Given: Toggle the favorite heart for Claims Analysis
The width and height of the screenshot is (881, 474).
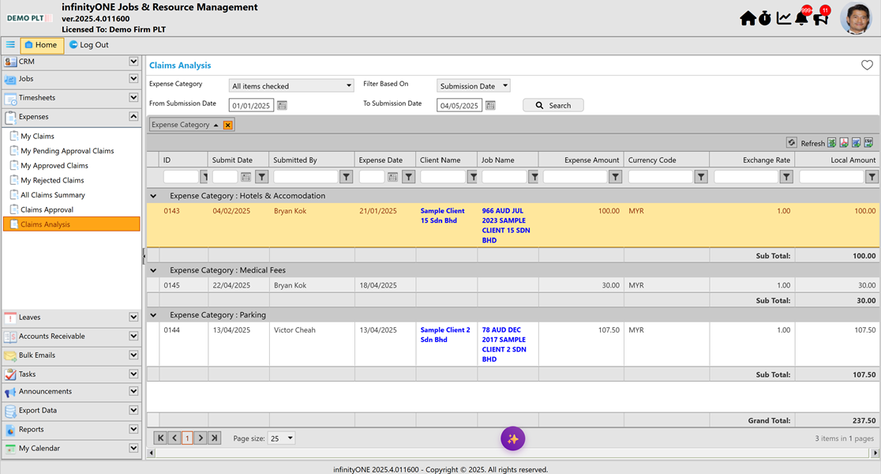Looking at the screenshot, I should (x=867, y=65).
